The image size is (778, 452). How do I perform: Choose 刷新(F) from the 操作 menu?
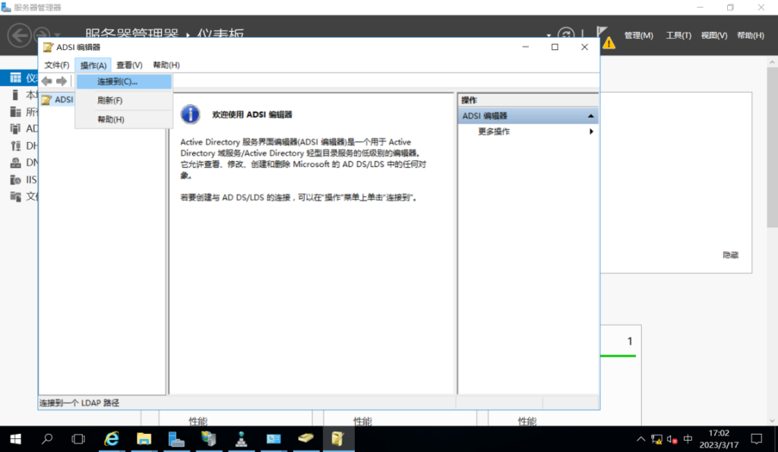tap(124, 100)
